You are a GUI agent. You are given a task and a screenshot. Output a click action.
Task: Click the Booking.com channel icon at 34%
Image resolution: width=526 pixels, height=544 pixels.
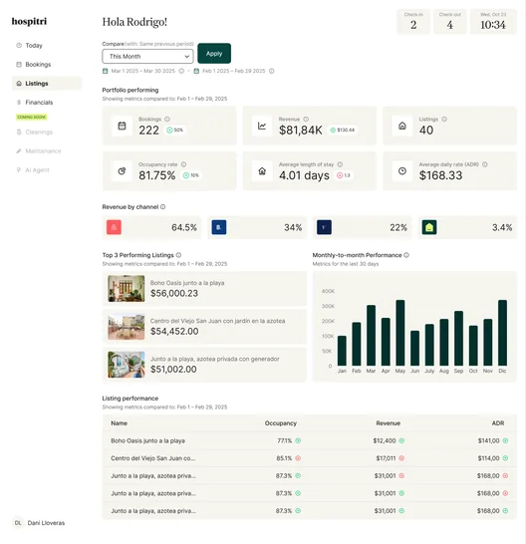pyautogui.click(x=219, y=227)
